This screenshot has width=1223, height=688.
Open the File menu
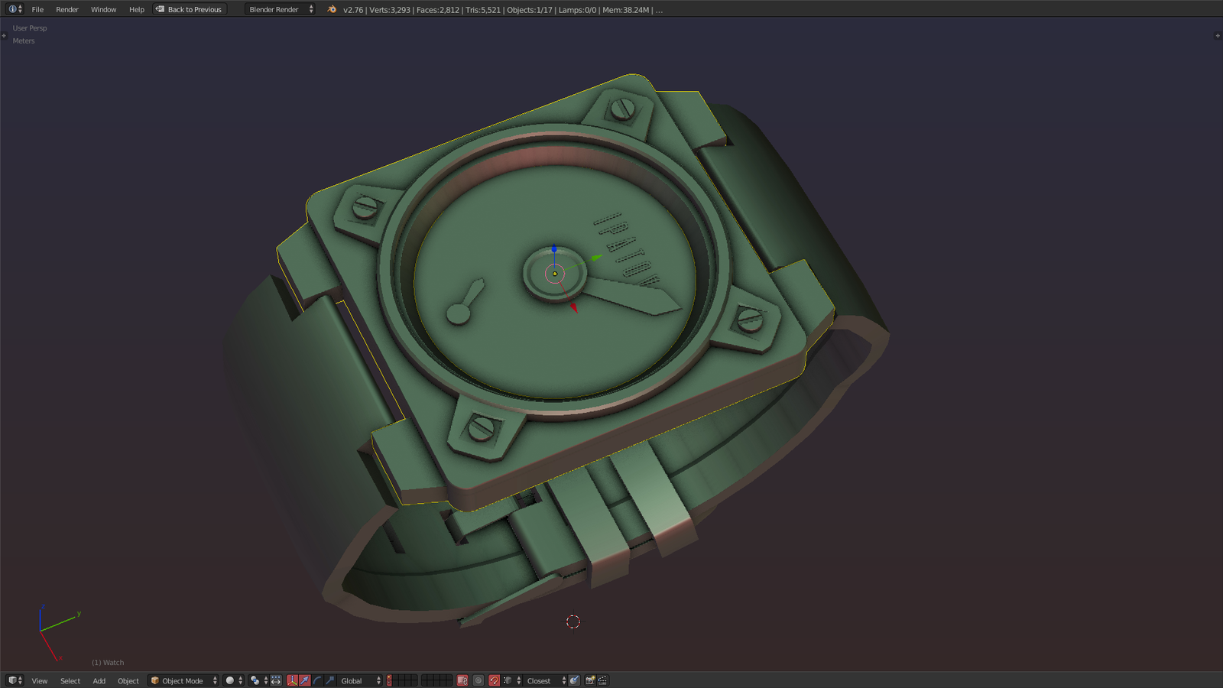click(37, 9)
